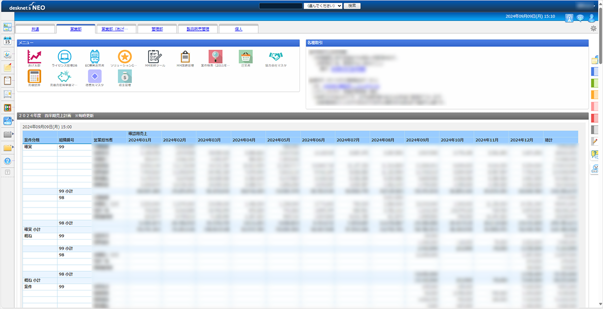Select the 個人 tab

click(x=238, y=29)
